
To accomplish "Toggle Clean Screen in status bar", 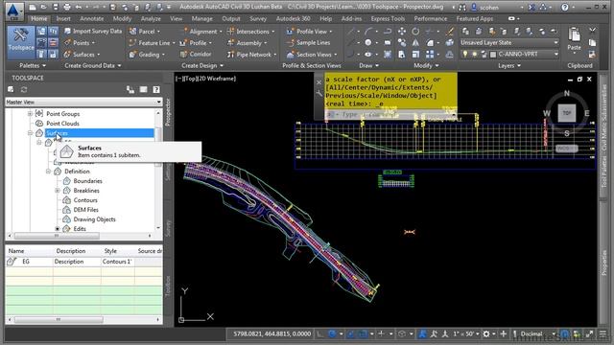I will point(589,333).
